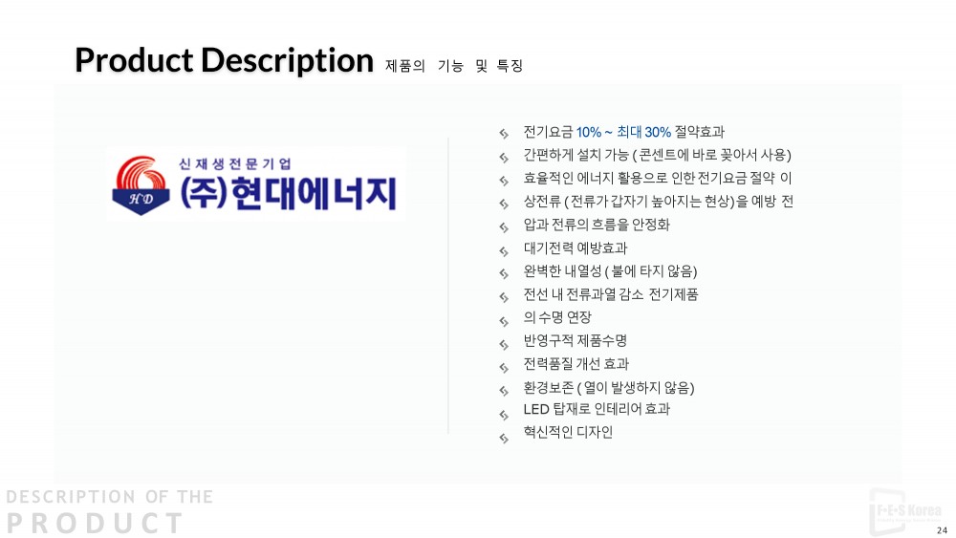Screen dimensions: 956x538
Task: Click the text line 의 수명 연장
Action: tap(557, 317)
